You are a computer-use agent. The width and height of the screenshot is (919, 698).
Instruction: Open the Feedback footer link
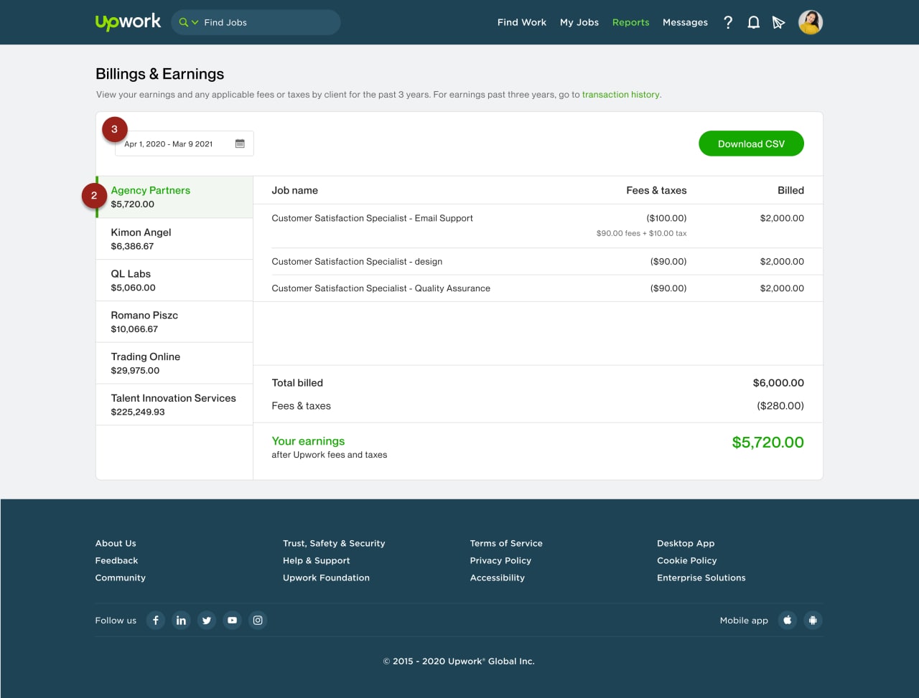[x=116, y=560]
